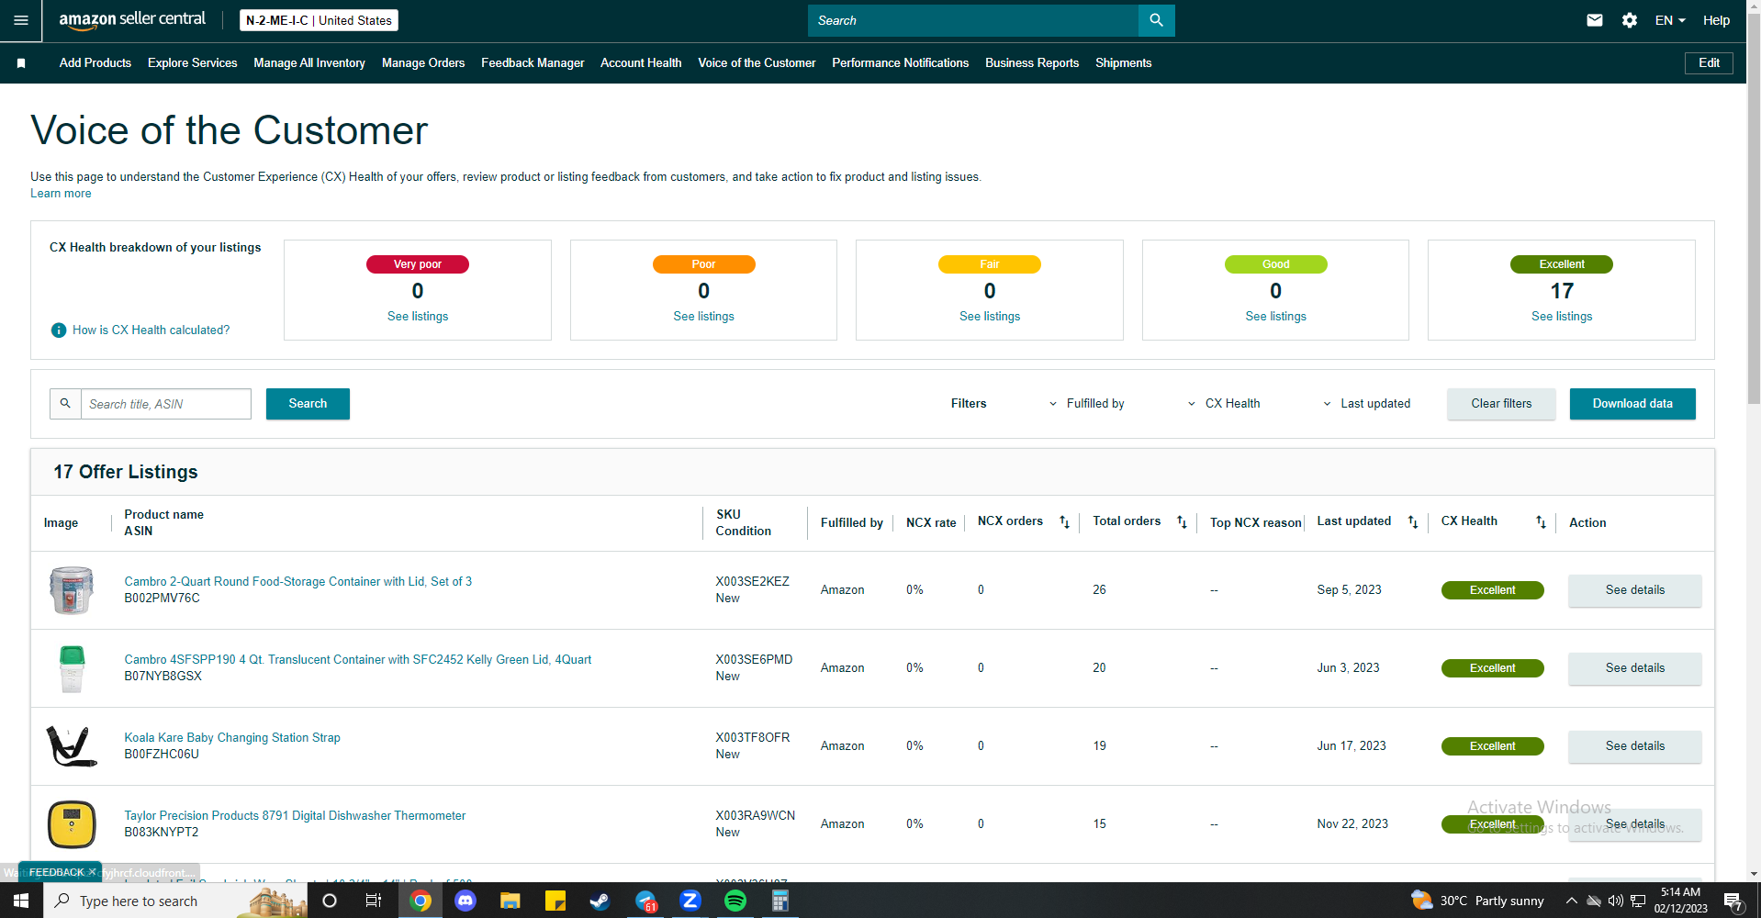
Task: Click the info icon beside CX Health calculated
Action: coord(59,330)
